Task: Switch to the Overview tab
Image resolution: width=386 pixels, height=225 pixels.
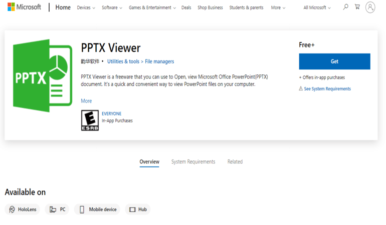Action: pos(149,161)
